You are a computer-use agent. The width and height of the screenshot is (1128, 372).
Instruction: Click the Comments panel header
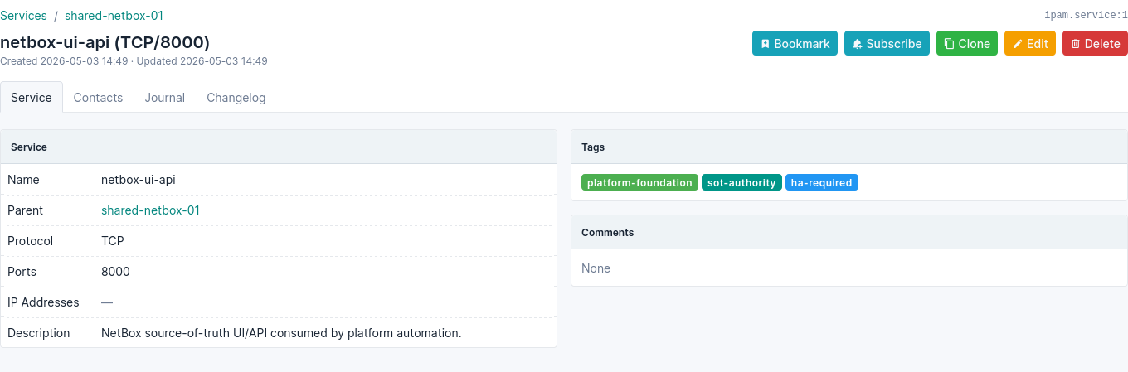point(849,233)
